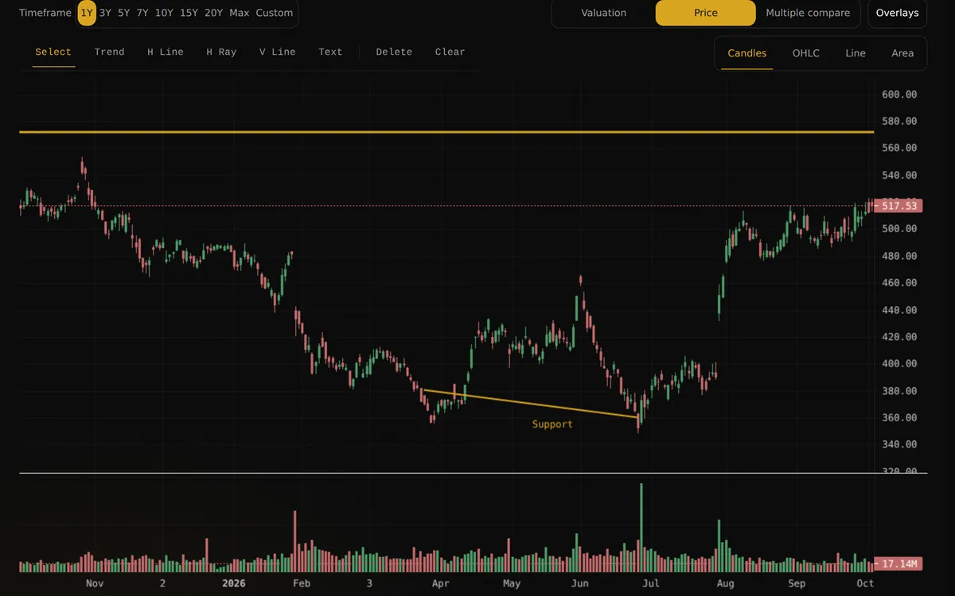
Task: Activate the Select drawing tool
Action: pyautogui.click(x=53, y=52)
